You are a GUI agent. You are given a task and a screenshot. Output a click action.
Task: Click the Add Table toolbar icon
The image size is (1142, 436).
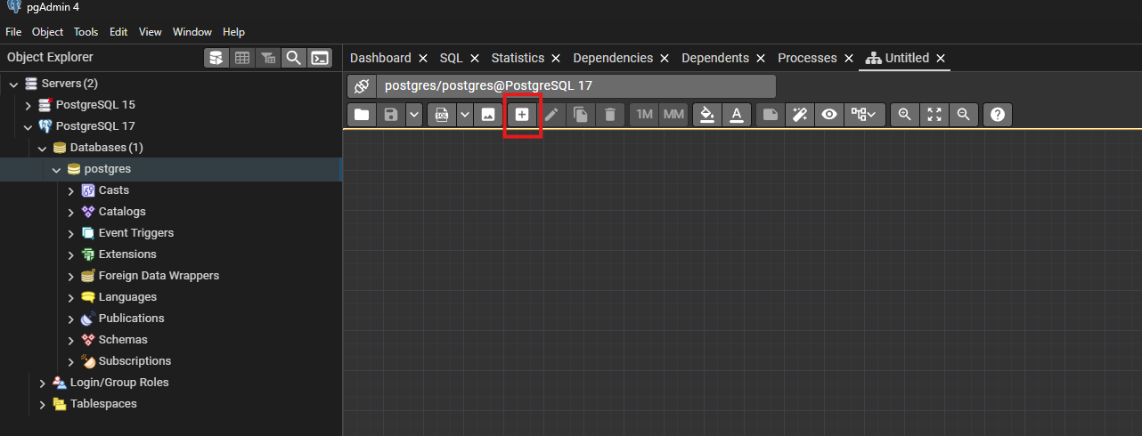(x=522, y=115)
